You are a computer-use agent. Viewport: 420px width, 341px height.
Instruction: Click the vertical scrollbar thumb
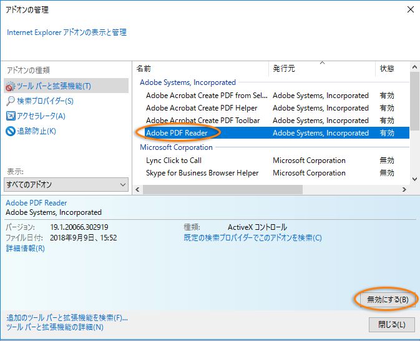pyautogui.click(x=414, y=101)
